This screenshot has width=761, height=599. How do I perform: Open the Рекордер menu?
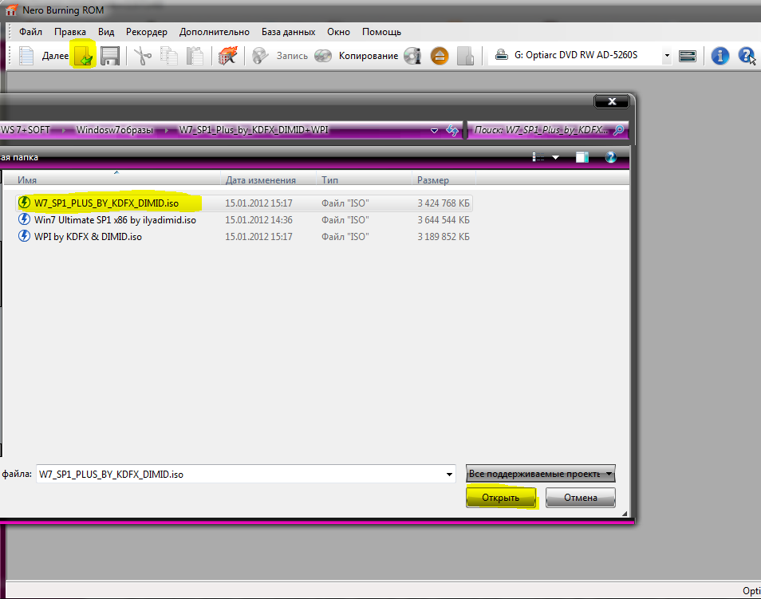(147, 32)
